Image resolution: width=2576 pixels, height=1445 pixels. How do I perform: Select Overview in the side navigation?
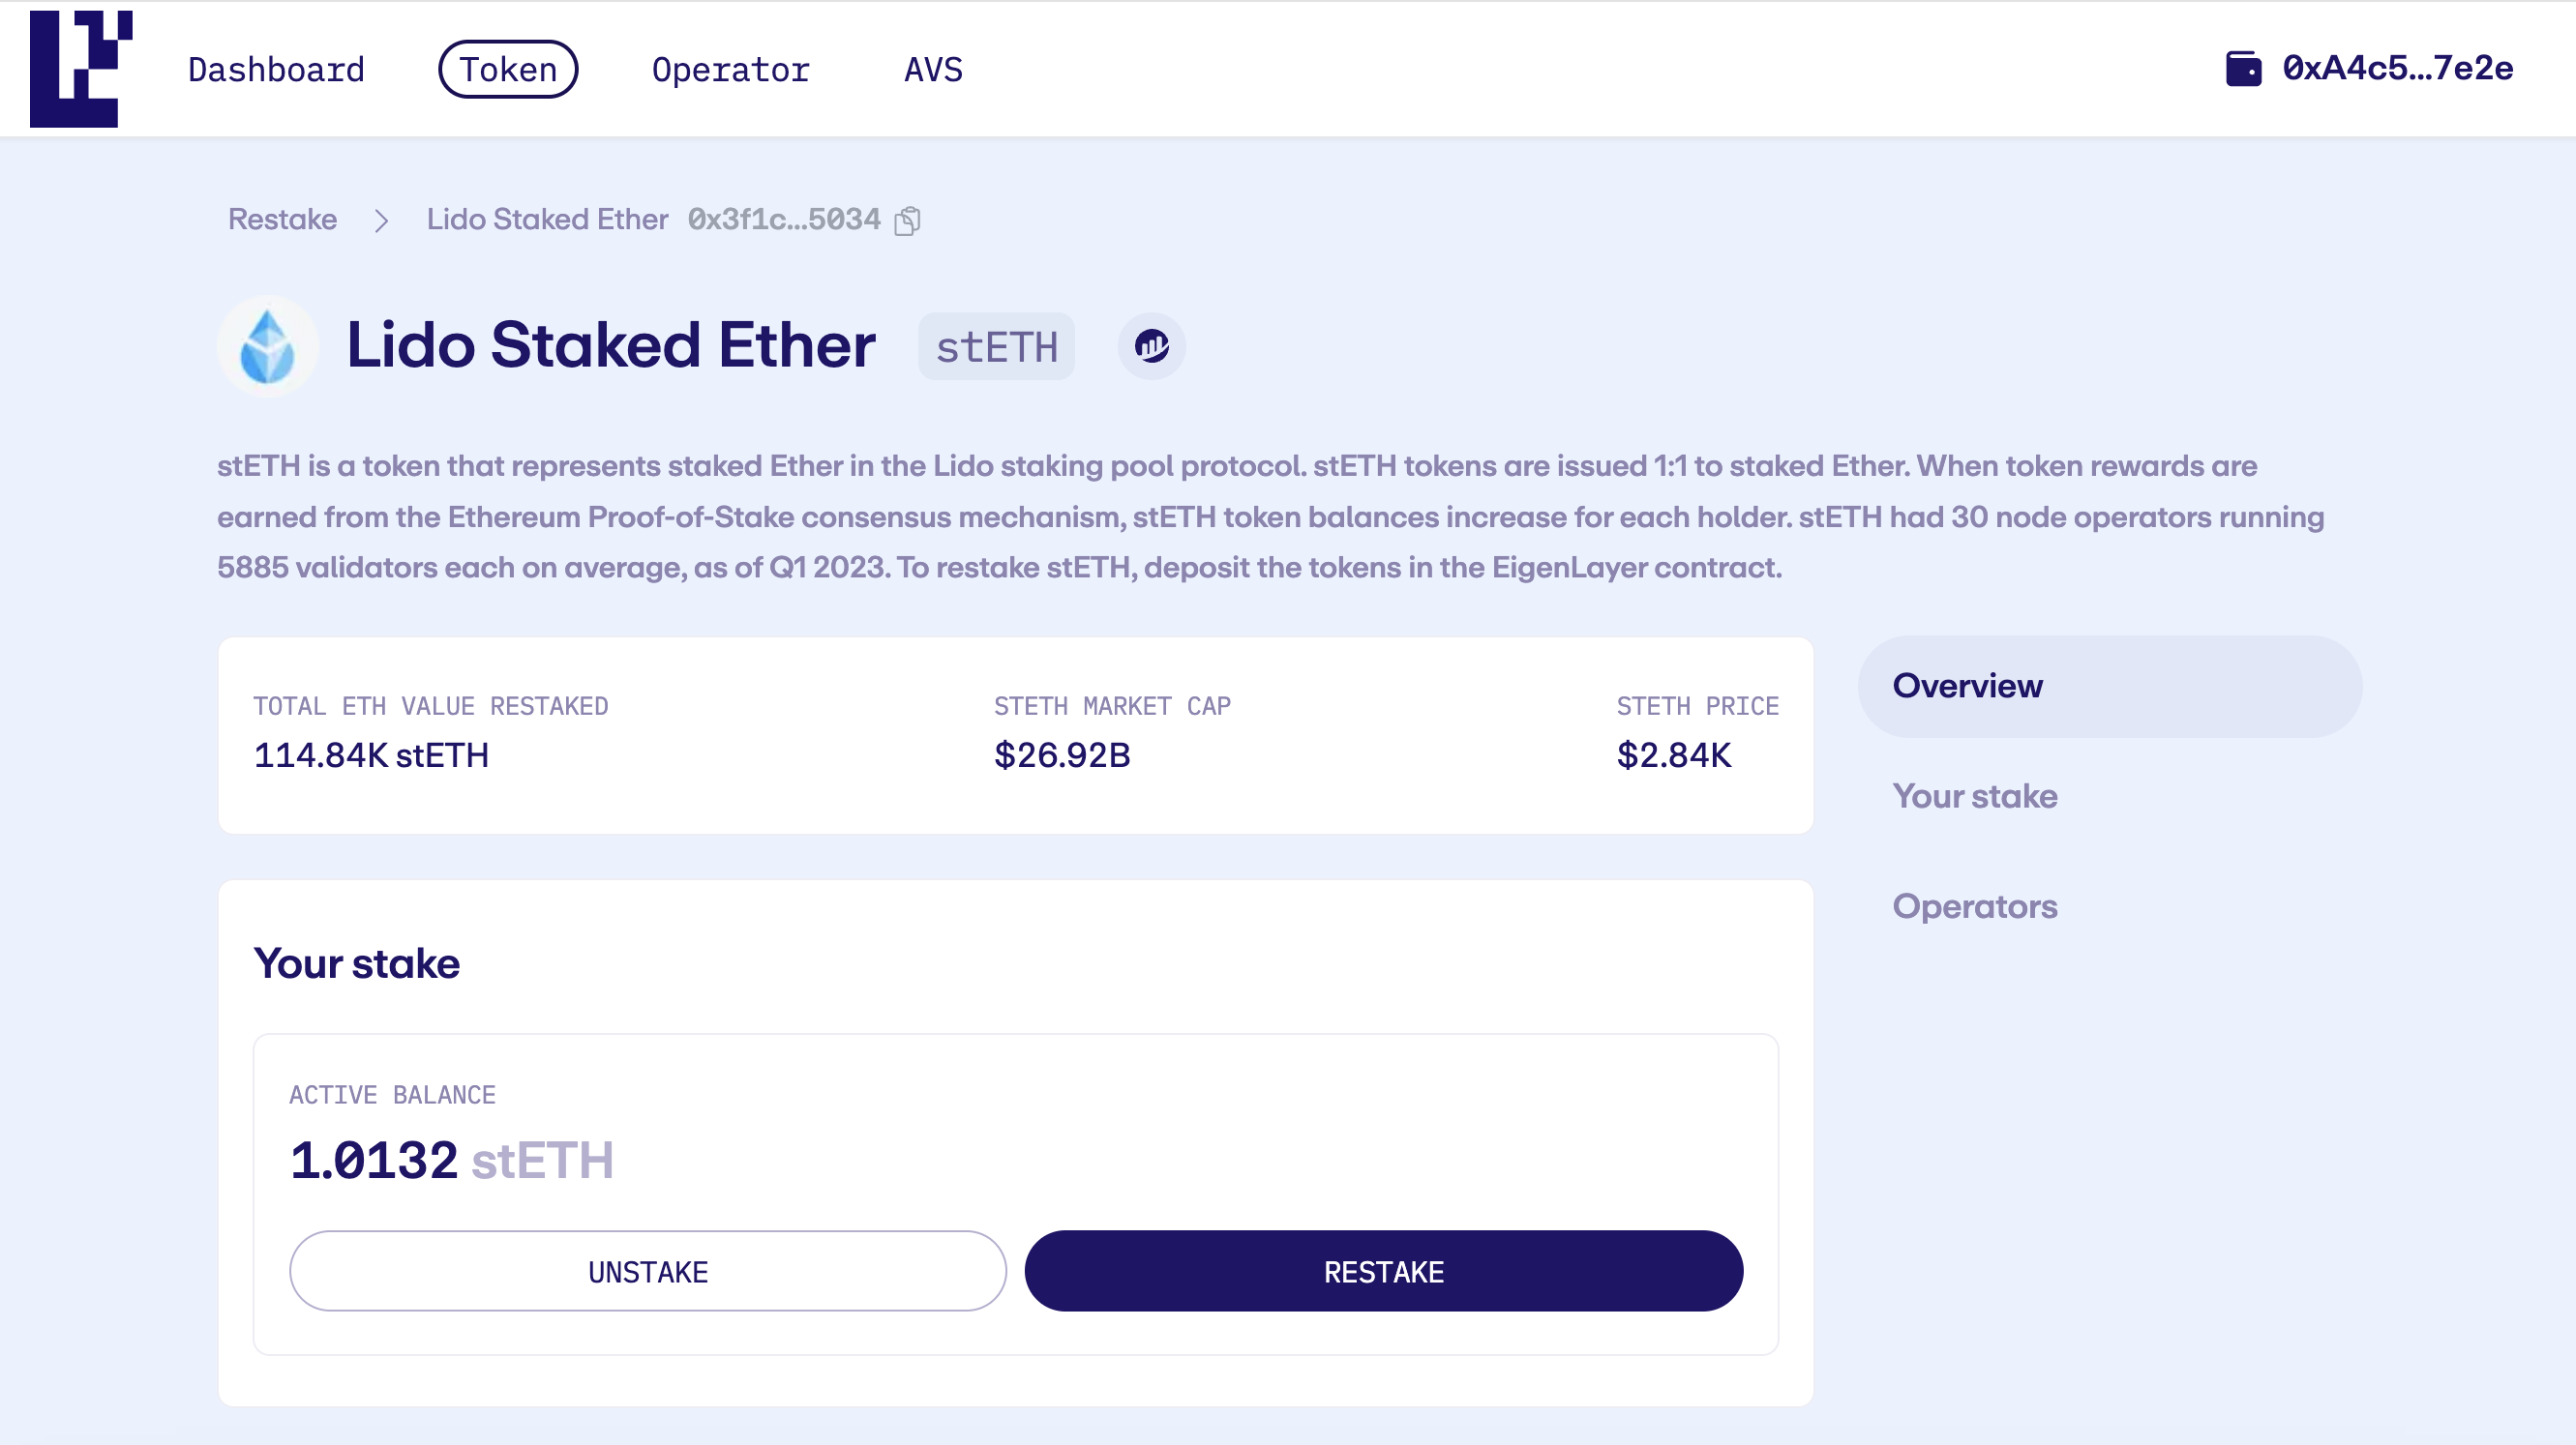click(1967, 687)
